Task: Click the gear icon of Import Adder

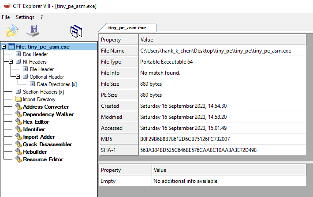Action: (x=19, y=136)
